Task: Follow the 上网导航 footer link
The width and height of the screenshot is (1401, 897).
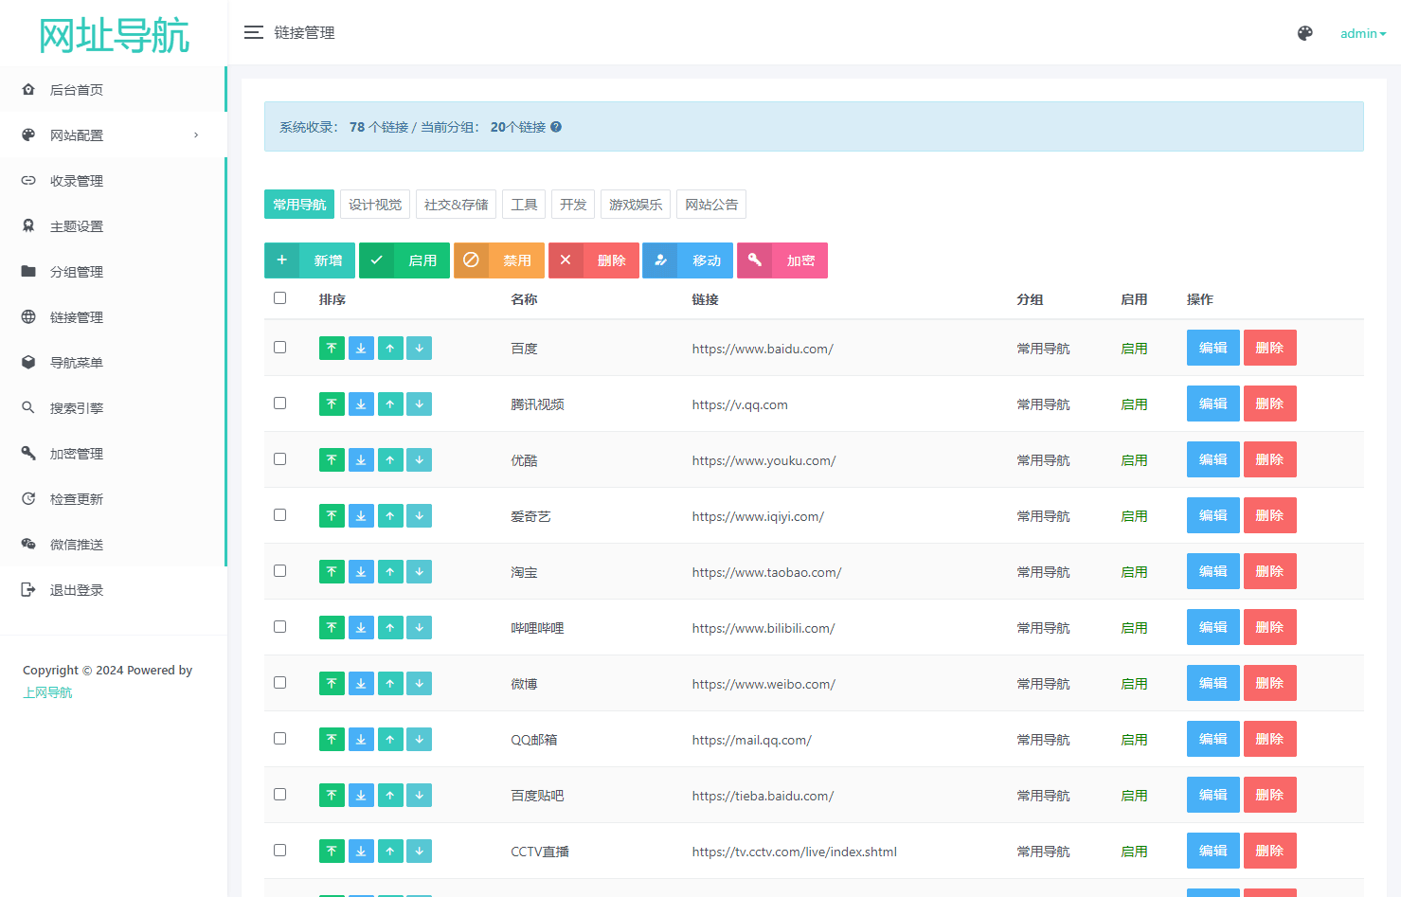Action: 47,692
